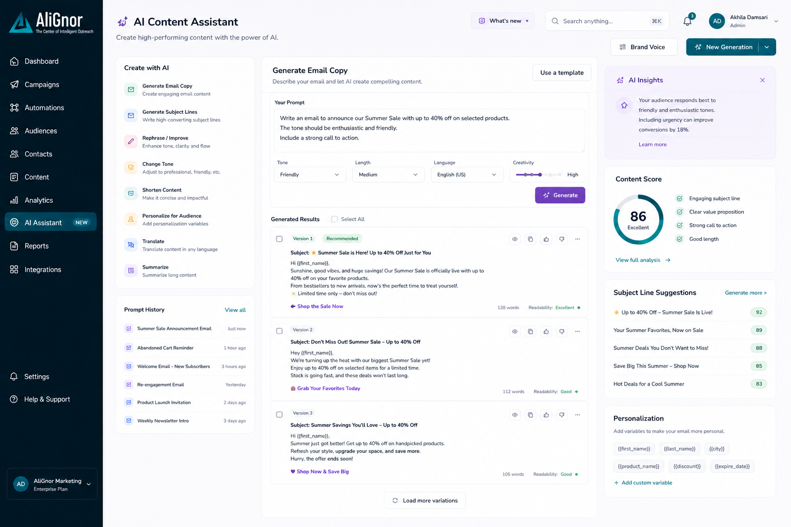Thumbs up Version 3 result
Image resolution: width=791 pixels, height=527 pixels.
tap(546, 415)
